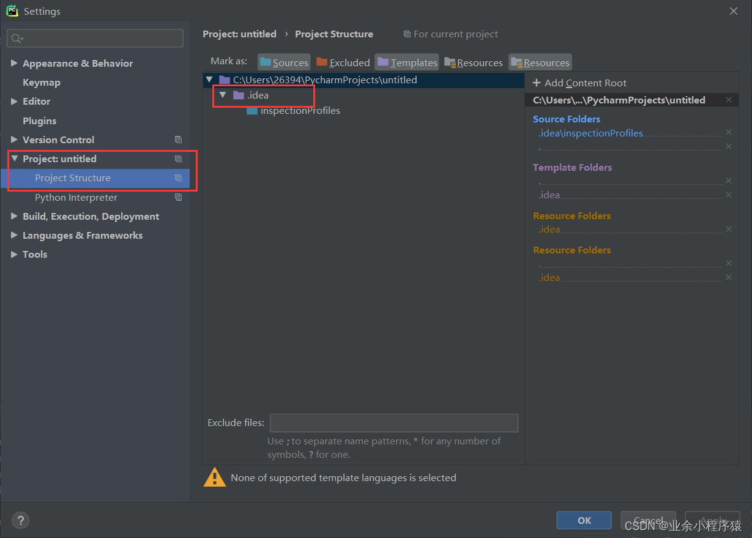Click project-level icon beside Version Control
This screenshot has height=538, width=752.
tap(178, 140)
